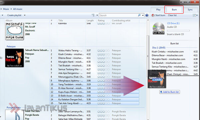Viewport: 200px width, 120px height.
Task: Open the View options dropdown arrow
Action: 97,15
